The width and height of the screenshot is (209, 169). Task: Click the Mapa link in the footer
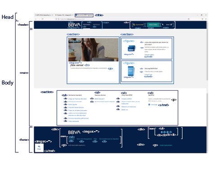tap(95, 139)
